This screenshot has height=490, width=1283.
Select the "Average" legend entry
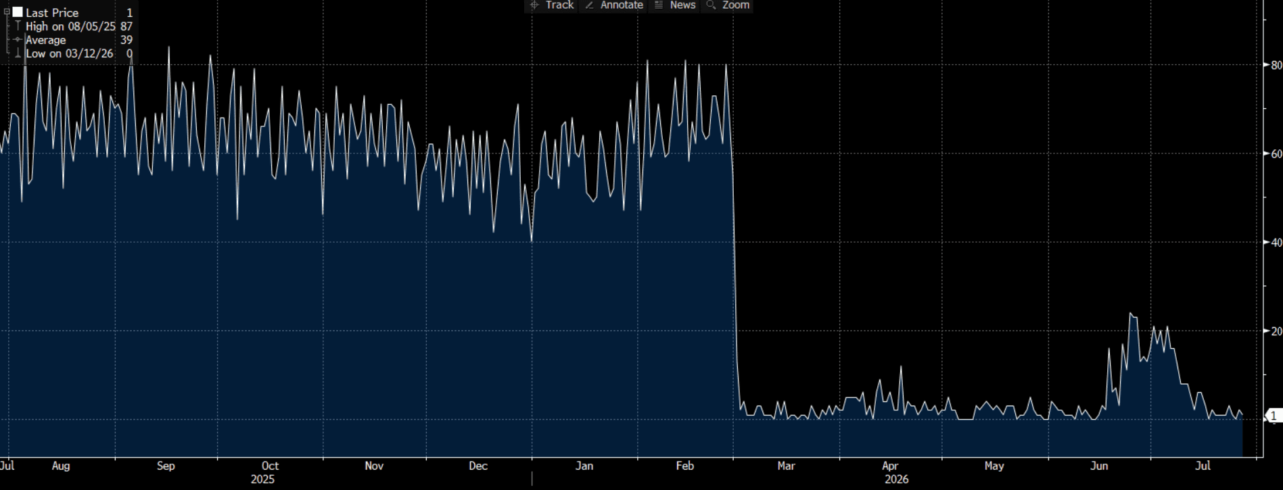click(x=46, y=40)
